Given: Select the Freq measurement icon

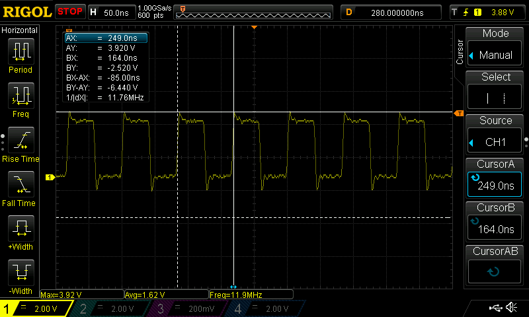Looking at the screenshot, I should (21, 96).
